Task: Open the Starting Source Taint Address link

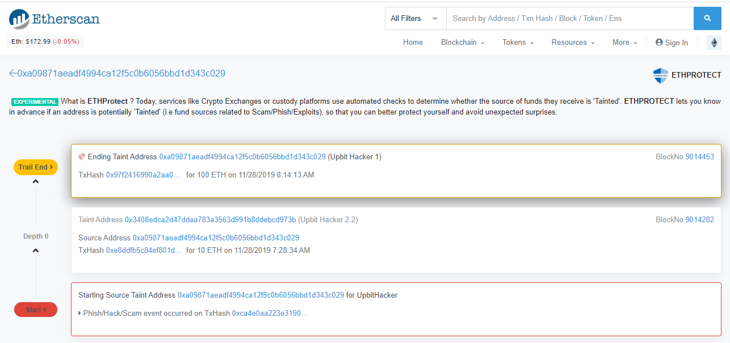Action: click(261, 295)
